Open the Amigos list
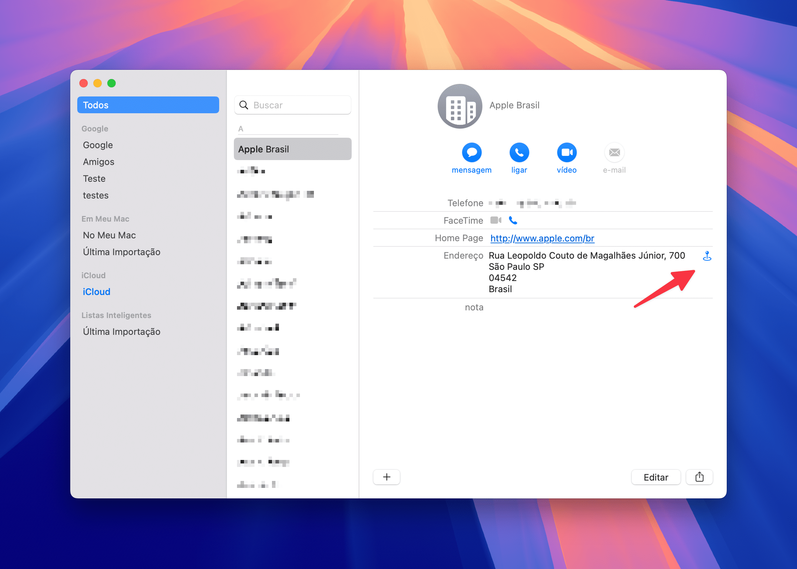 coord(99,161)
